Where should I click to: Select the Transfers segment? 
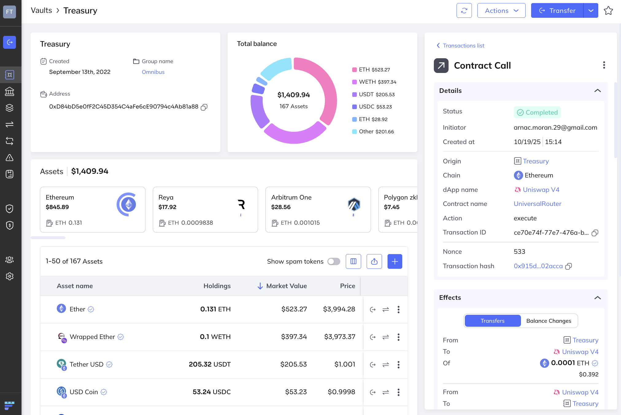coord(492,321)
